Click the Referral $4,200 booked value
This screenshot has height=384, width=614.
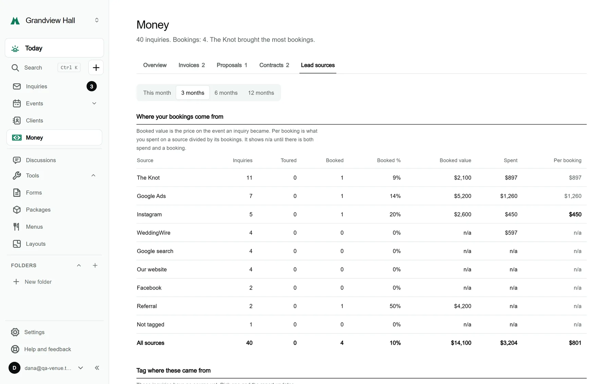click(x=463, y=306)
